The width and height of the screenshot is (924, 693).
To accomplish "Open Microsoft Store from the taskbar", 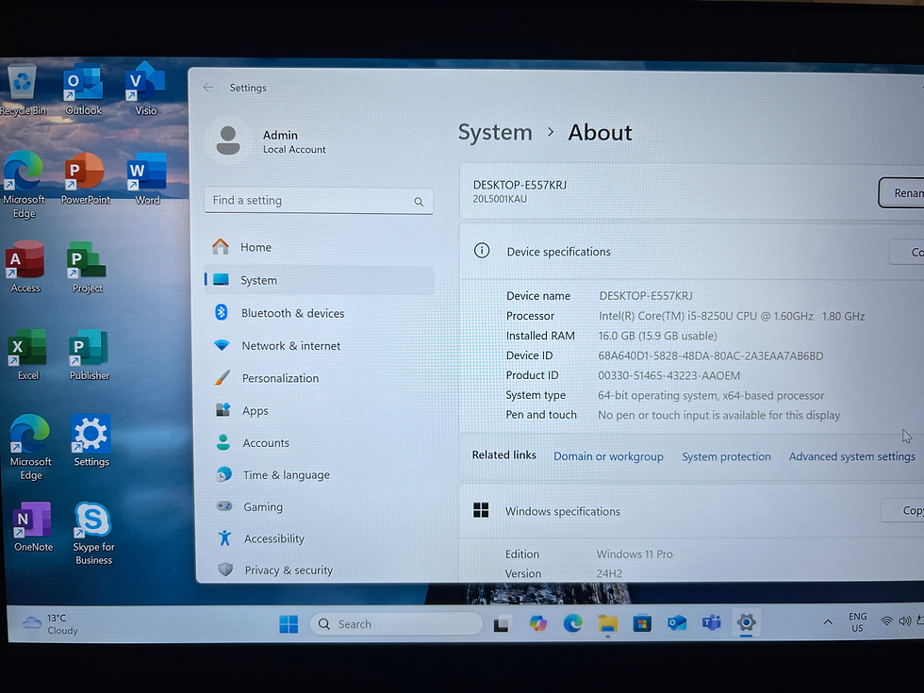I will (x=642, y=623).
